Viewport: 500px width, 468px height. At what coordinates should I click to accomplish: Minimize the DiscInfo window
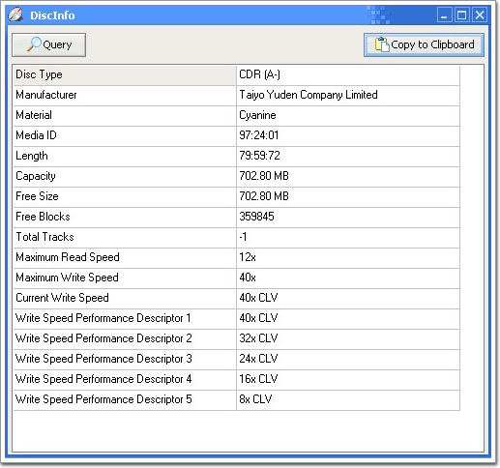click(445, 15)
